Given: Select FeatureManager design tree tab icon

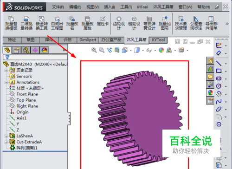Looking at the screenshot, I should (x=7, y=50).
